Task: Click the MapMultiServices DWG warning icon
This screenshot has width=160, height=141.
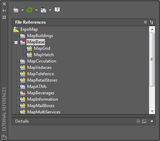Action: click(23, 112)
